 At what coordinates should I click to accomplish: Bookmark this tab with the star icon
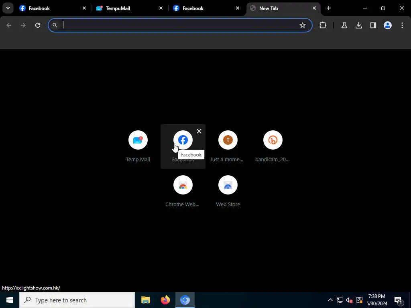303,25
